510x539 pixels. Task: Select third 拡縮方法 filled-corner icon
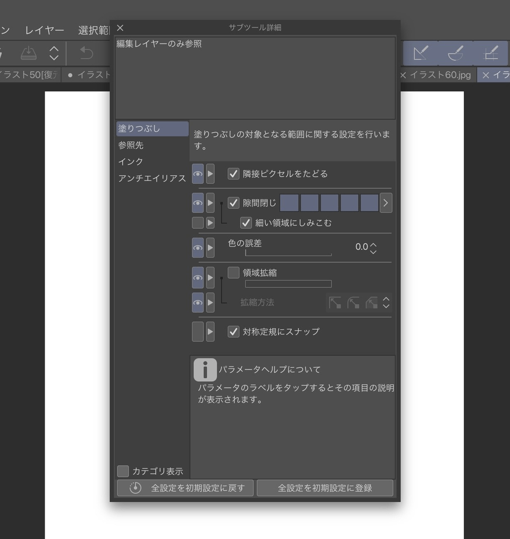(x=371, y=303)
